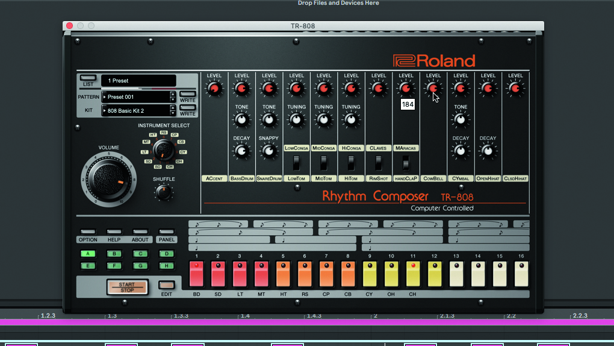Select pattern variation D
The width and height of the screenshot is (614, 346).
coord(166,254)
